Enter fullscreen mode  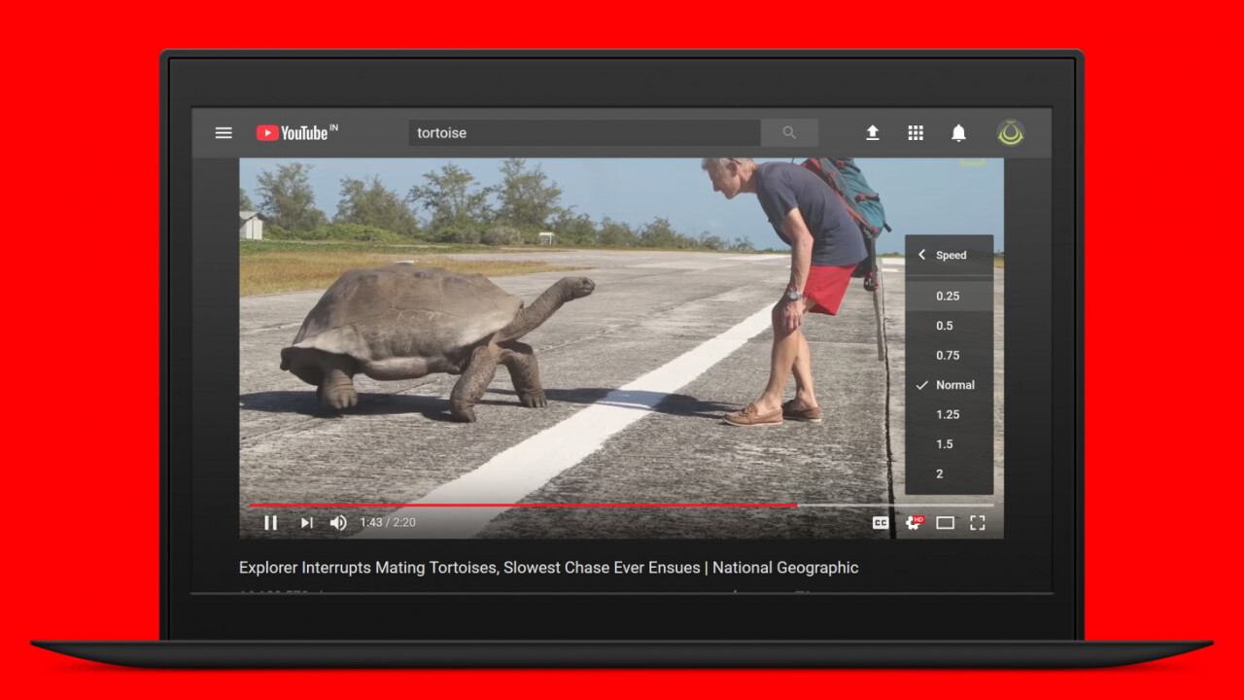(978, 523)
